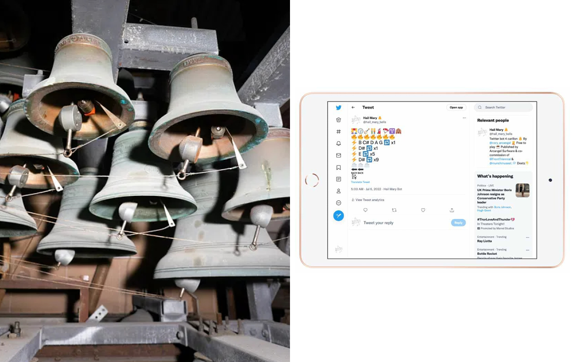Click the Translate Tweet link

click(360, 182)
